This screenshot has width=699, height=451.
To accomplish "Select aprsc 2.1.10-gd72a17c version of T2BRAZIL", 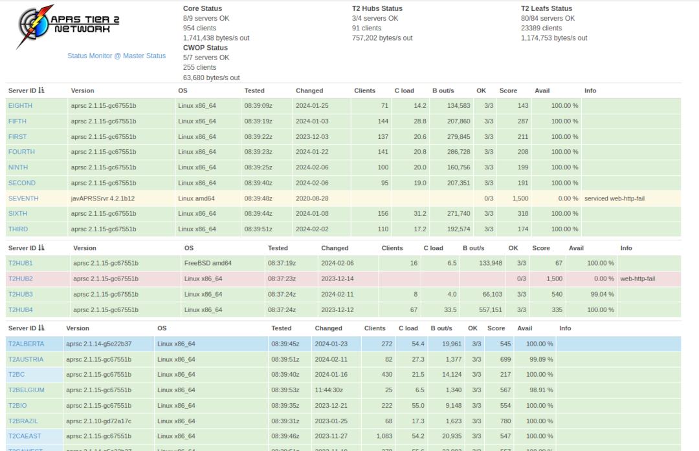I will (x=98, y=421).
